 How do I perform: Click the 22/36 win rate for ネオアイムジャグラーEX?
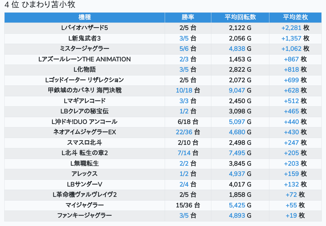pyautogui.click(x=184, y=132)
